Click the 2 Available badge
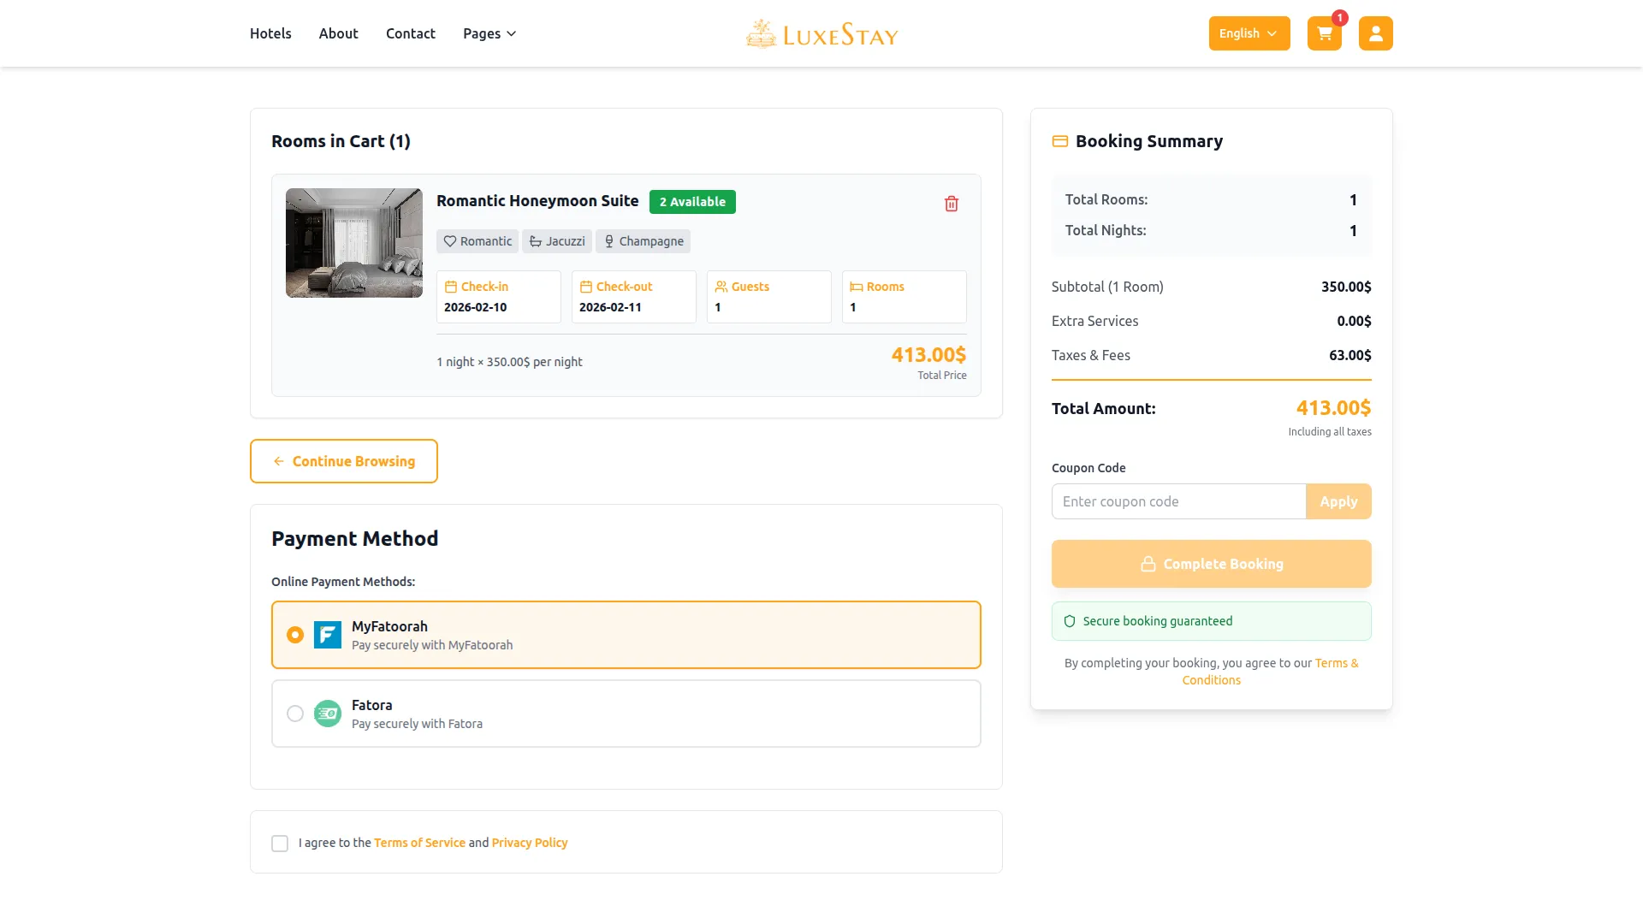Image resolution: width=1643 pixels, height=924 pixels. (692, 202)
